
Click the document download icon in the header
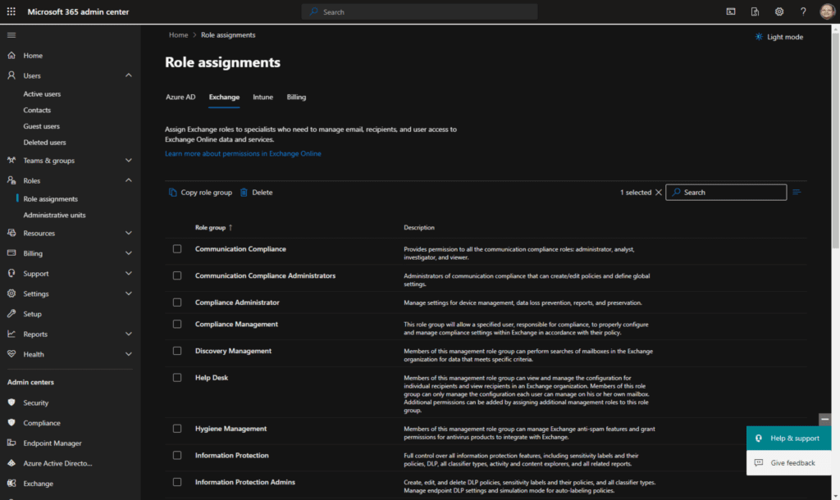pos(755,11)
